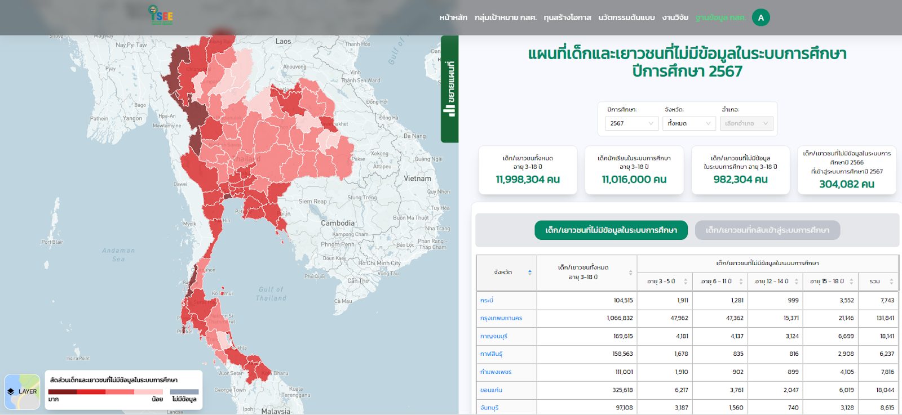Open the user avatar 'A' menu
The height and width of the screenshot is (415, 902).
[x=760, y=17]
